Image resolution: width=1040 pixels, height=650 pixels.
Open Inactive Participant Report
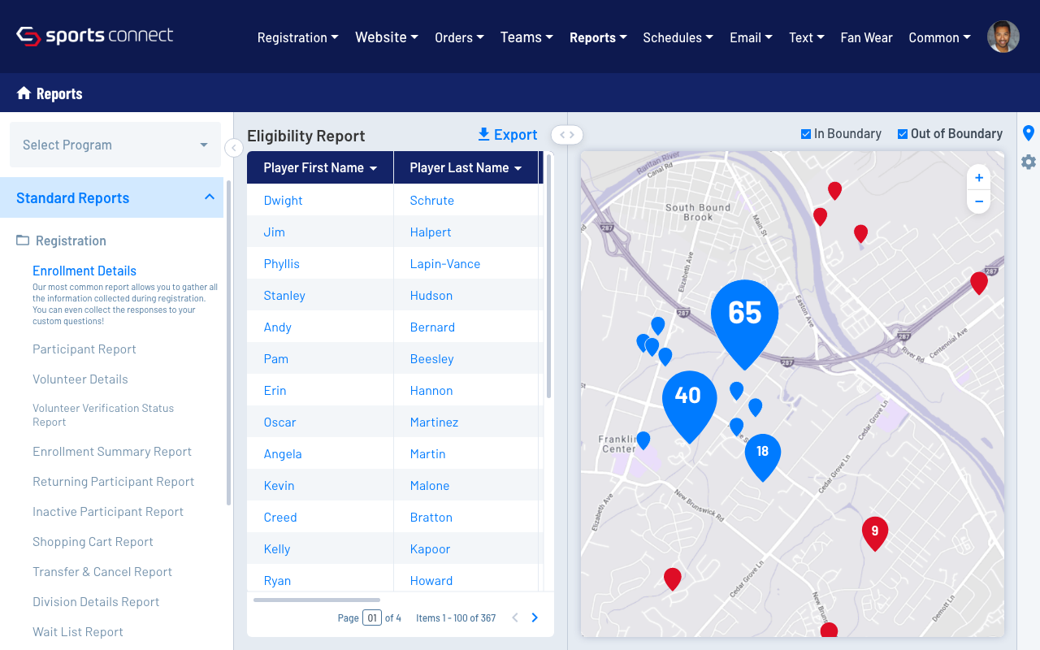[x=108, y=511]
